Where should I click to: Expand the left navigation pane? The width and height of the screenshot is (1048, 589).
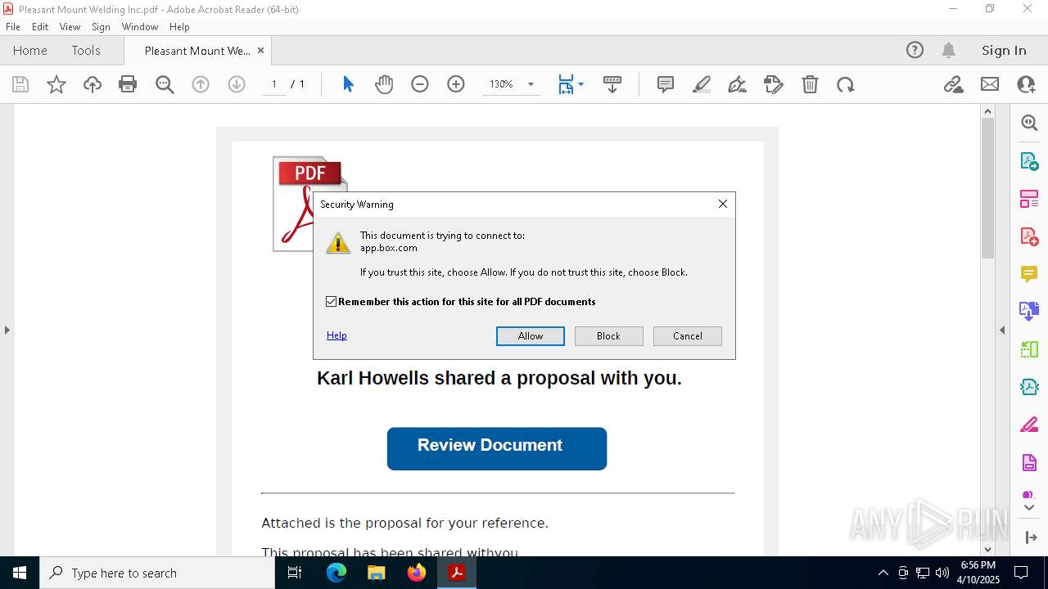coord(7,330)
